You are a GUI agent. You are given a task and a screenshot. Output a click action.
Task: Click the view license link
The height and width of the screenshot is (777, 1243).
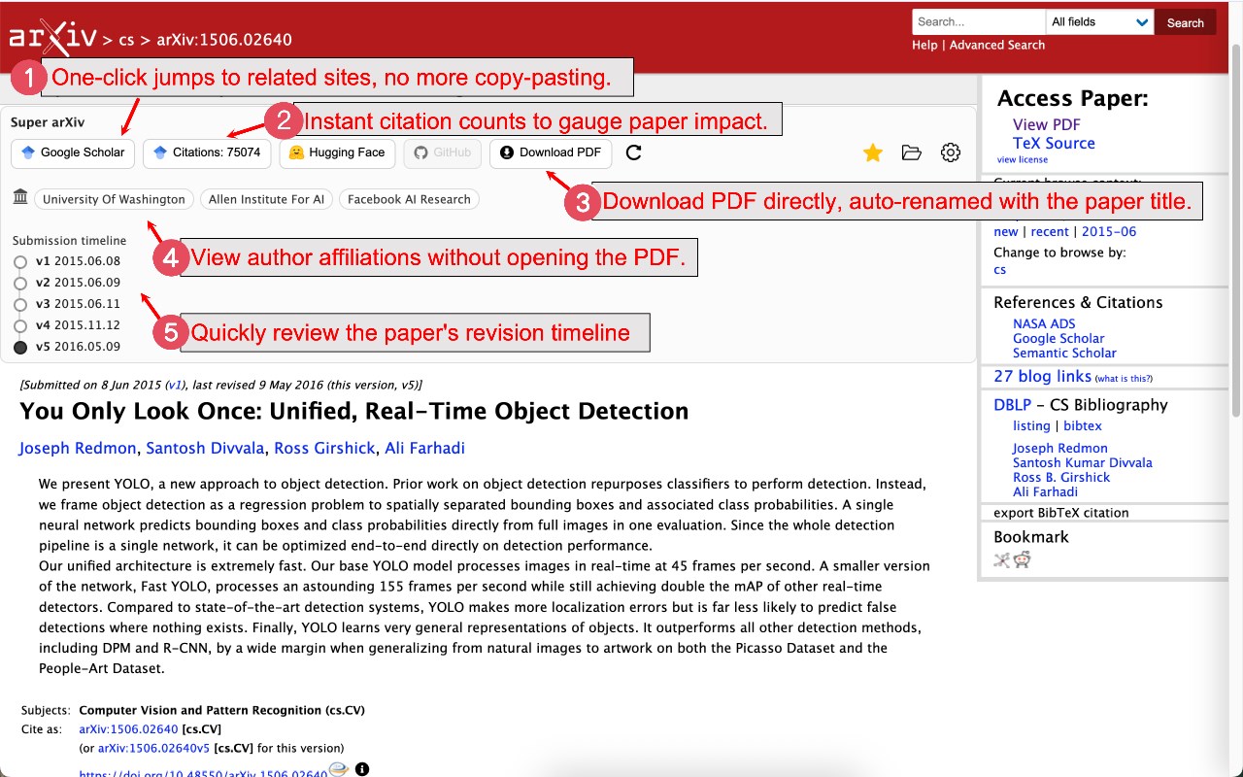coord(1023,159)
